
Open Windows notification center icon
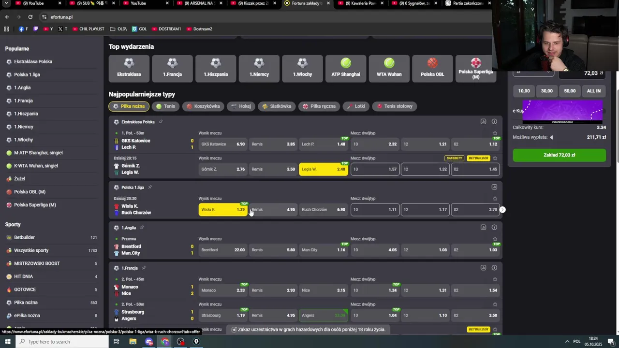tap(611, 342)
